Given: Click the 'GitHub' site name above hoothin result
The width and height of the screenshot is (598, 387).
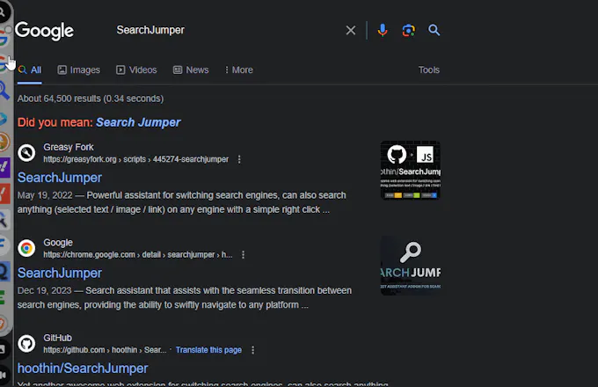Looking at the screenshot, I should 57,338.
